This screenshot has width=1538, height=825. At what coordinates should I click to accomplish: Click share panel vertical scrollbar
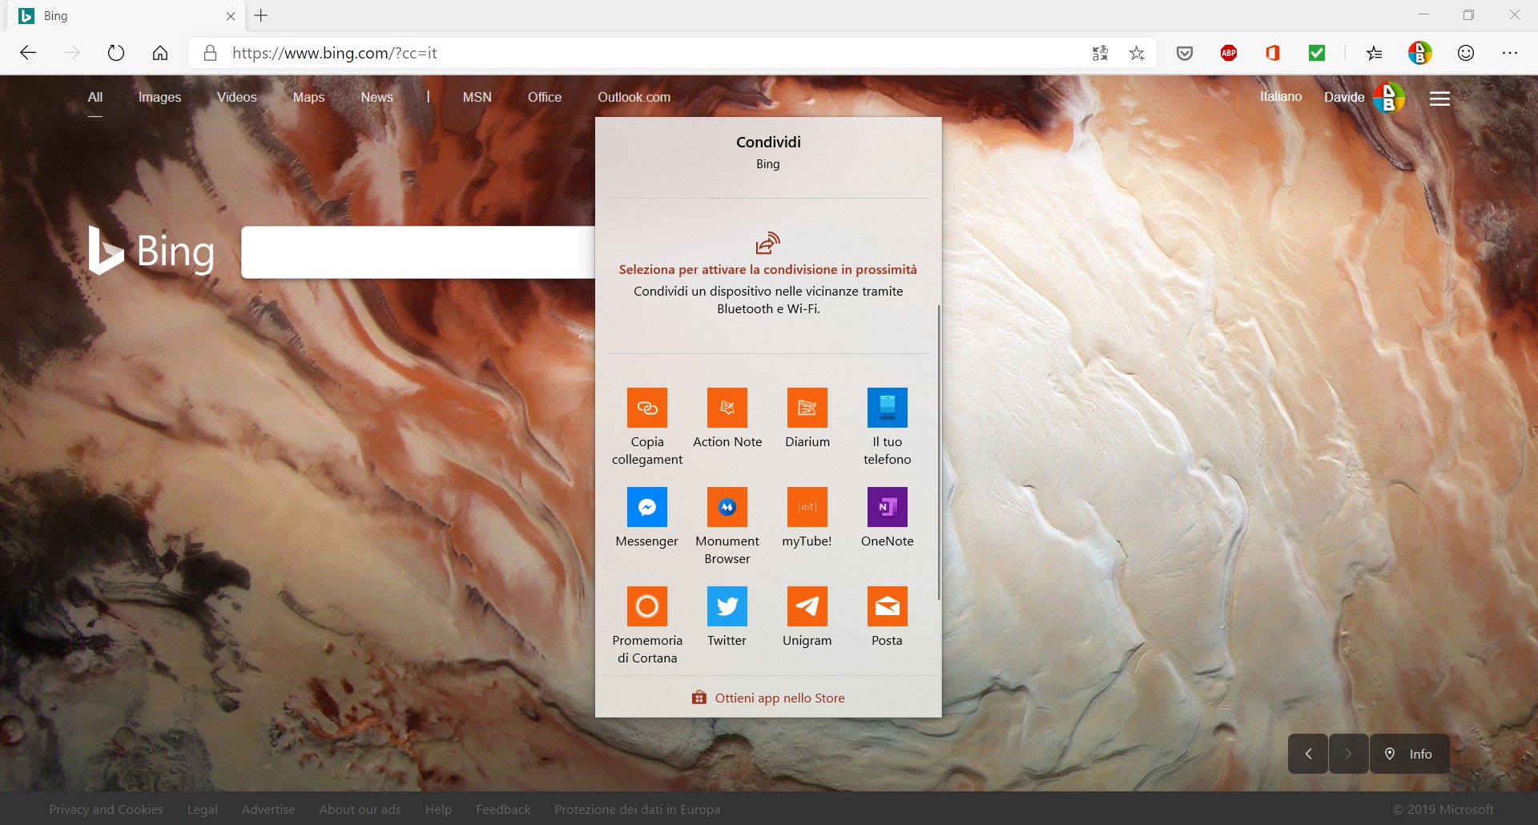[x=938, y=452]
